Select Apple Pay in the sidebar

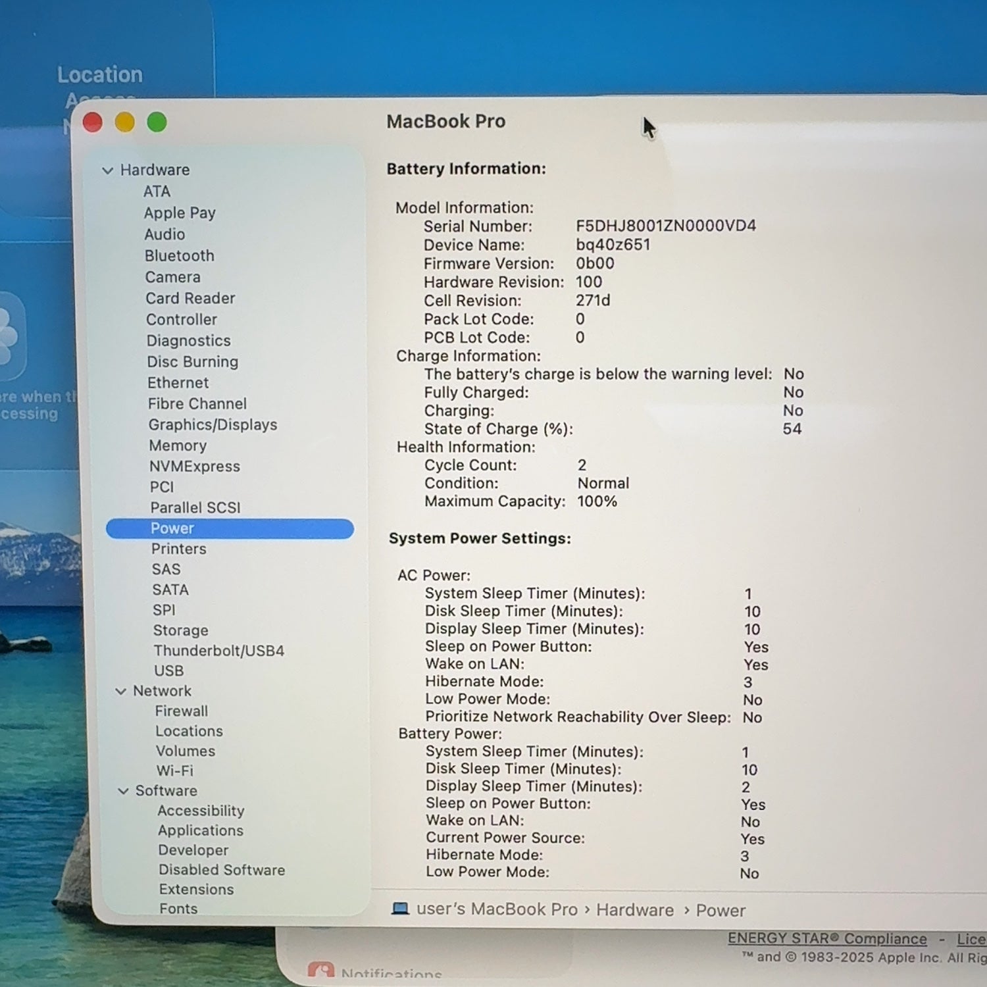tap(180, 213)
